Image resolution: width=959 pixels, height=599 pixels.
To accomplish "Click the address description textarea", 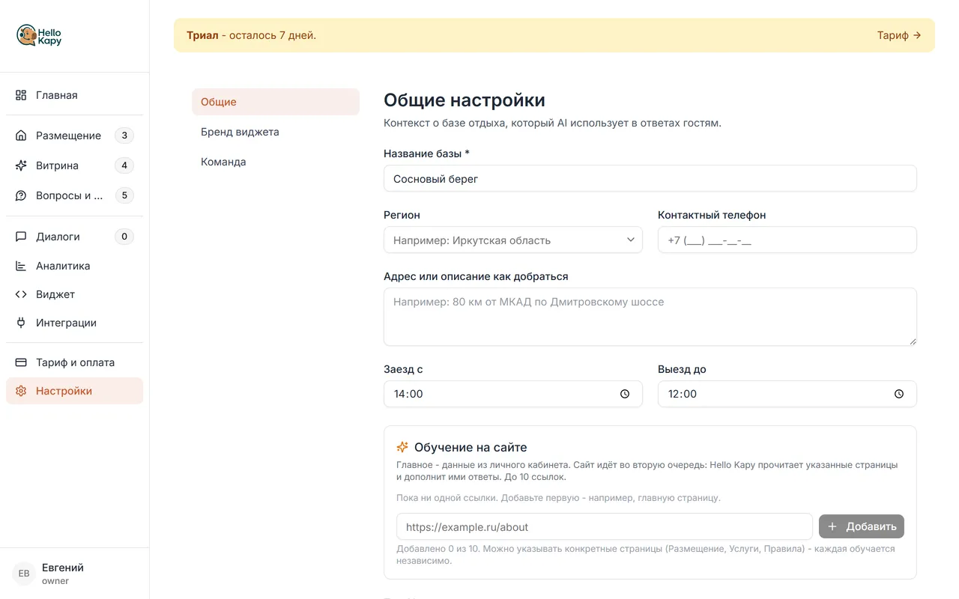I will 650,317.
